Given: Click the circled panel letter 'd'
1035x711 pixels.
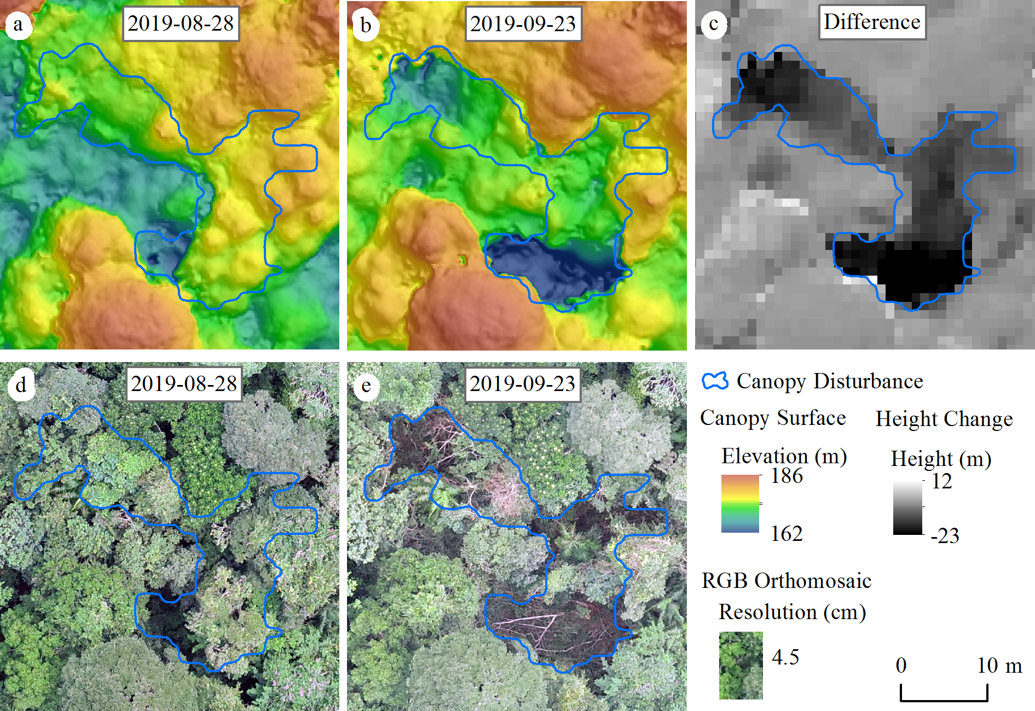Looking at the screenshot, I should click(21, 385).
